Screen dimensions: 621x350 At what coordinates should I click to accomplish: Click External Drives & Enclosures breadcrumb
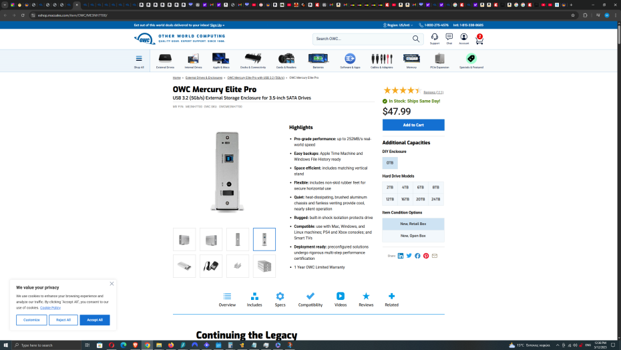click(204, 77)
